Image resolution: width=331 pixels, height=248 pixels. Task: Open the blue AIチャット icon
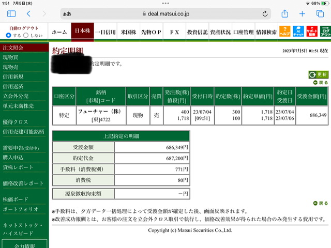(298, 32)
